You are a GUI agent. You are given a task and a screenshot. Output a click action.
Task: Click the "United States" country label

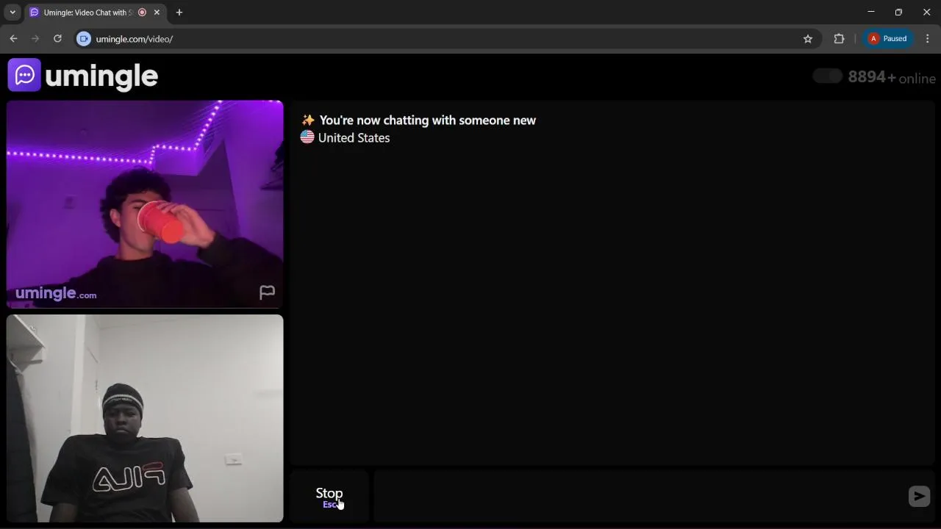pyautogui.click(x=354, y=138)
